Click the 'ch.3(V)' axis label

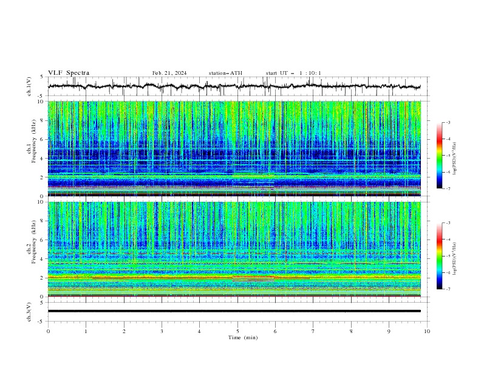click(29, 312)
